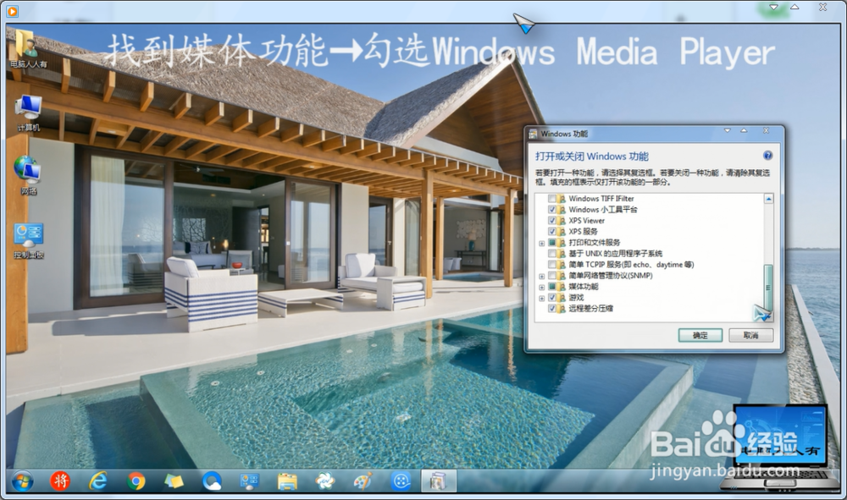This screenshot has height=500, width=847.
Task: Select the 简单 TCPIP 服务 row text
Action: 632,265
